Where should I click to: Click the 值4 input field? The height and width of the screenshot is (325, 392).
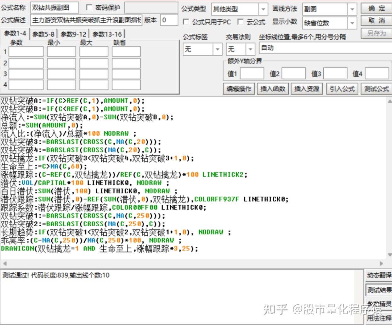377,74
